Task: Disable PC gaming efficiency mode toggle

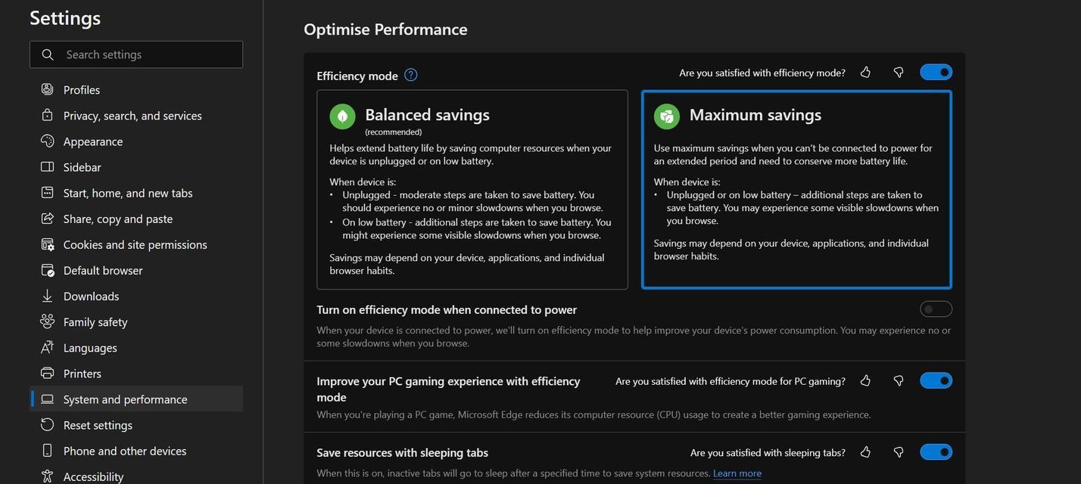Action: (x=936, y=380)
